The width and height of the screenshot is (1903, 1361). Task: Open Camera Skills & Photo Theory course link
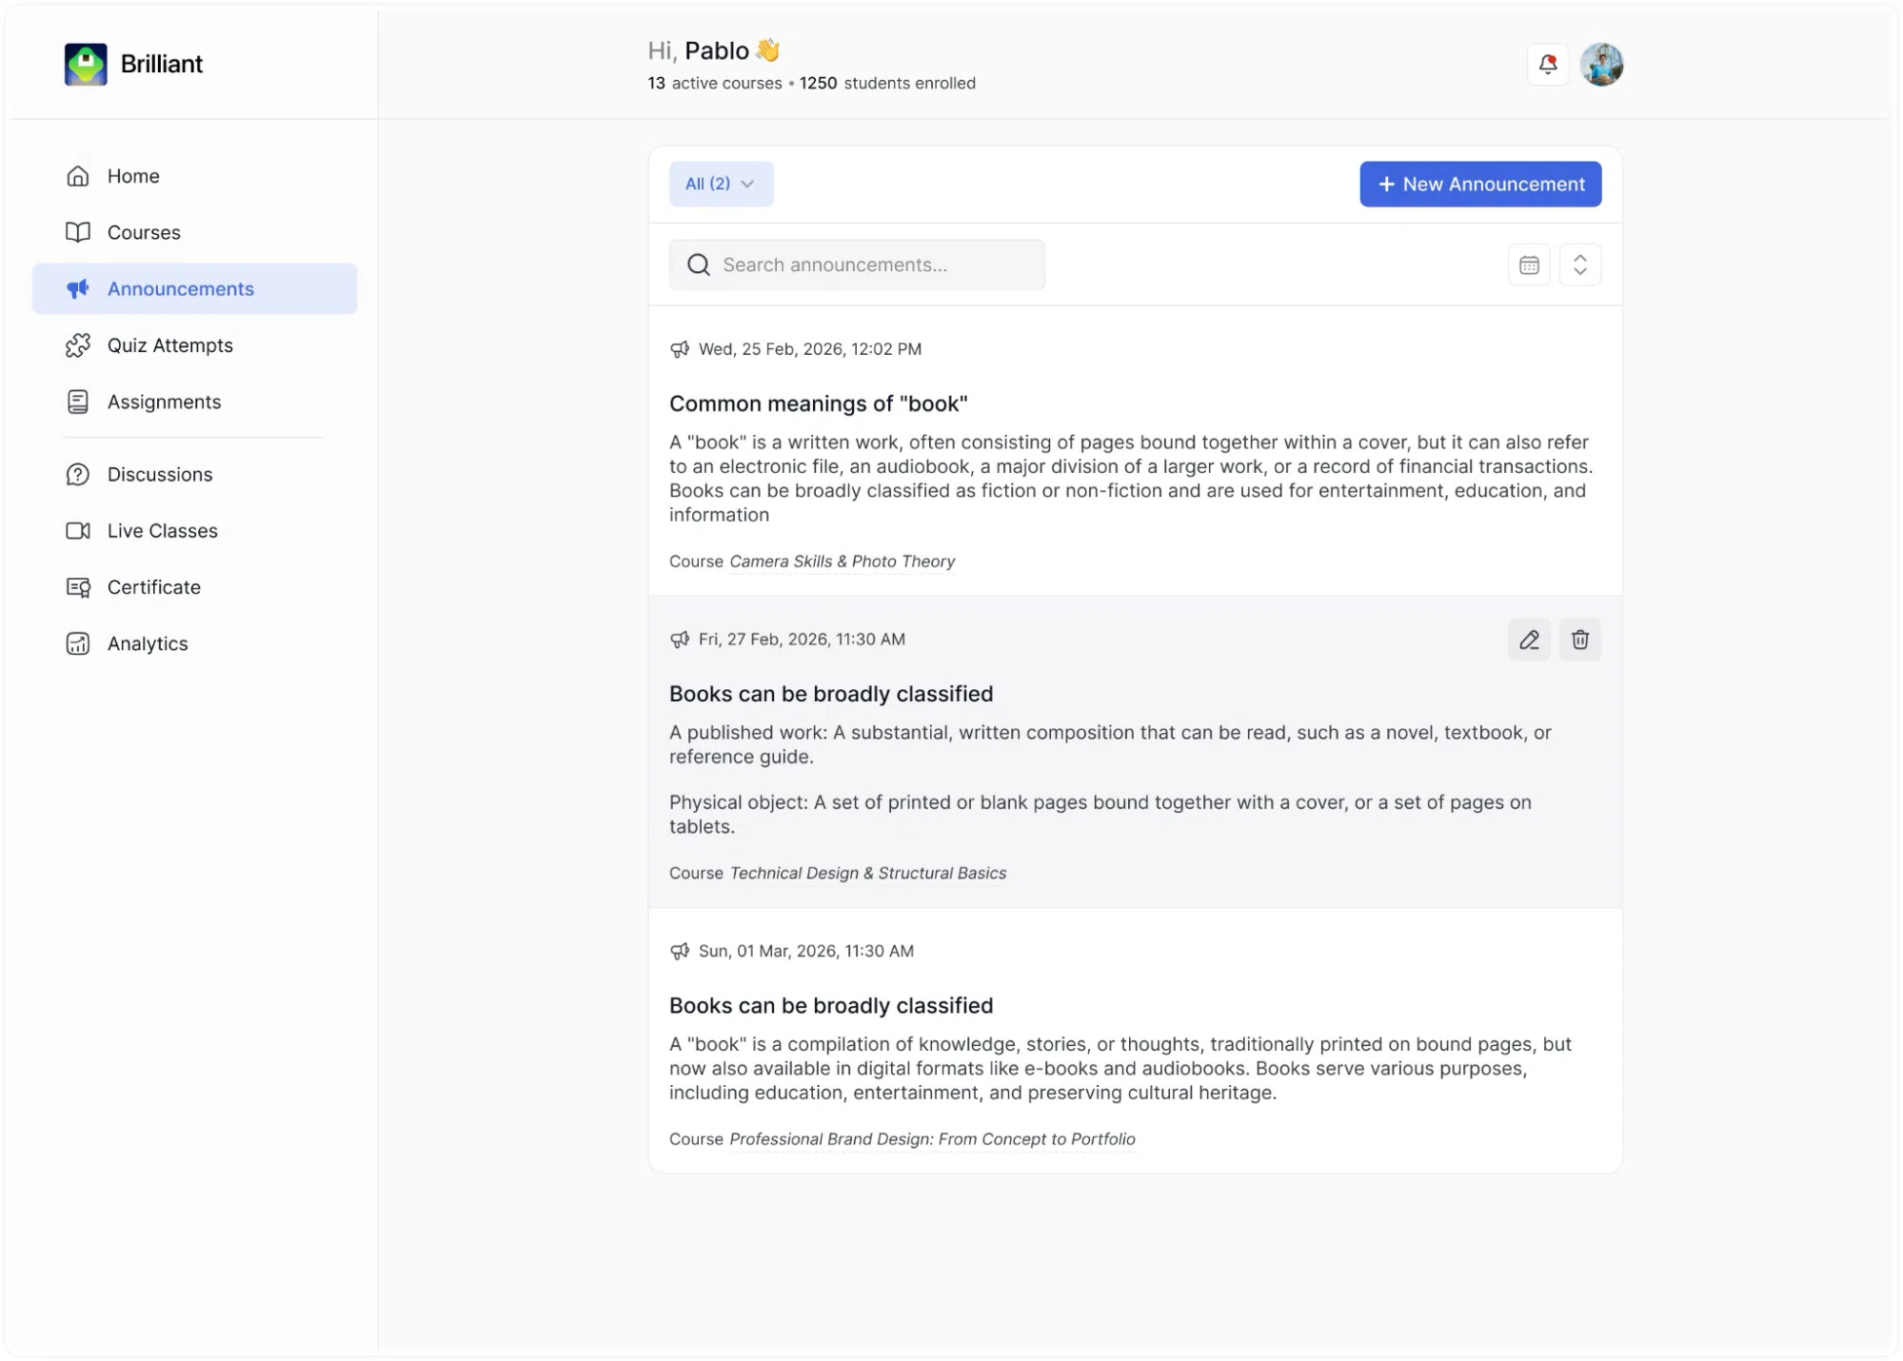[x=842, y=562]
